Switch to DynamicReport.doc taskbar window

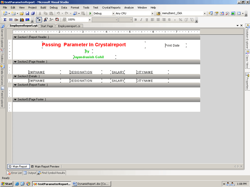[91, 184]
